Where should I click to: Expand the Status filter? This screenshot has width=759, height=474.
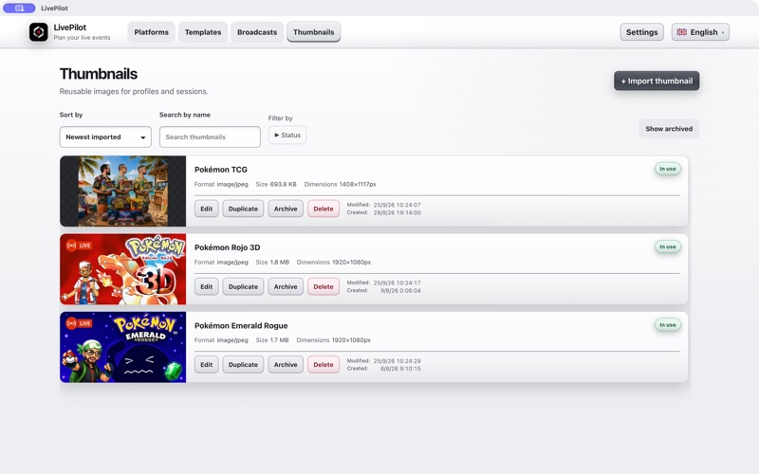[287, 135]
